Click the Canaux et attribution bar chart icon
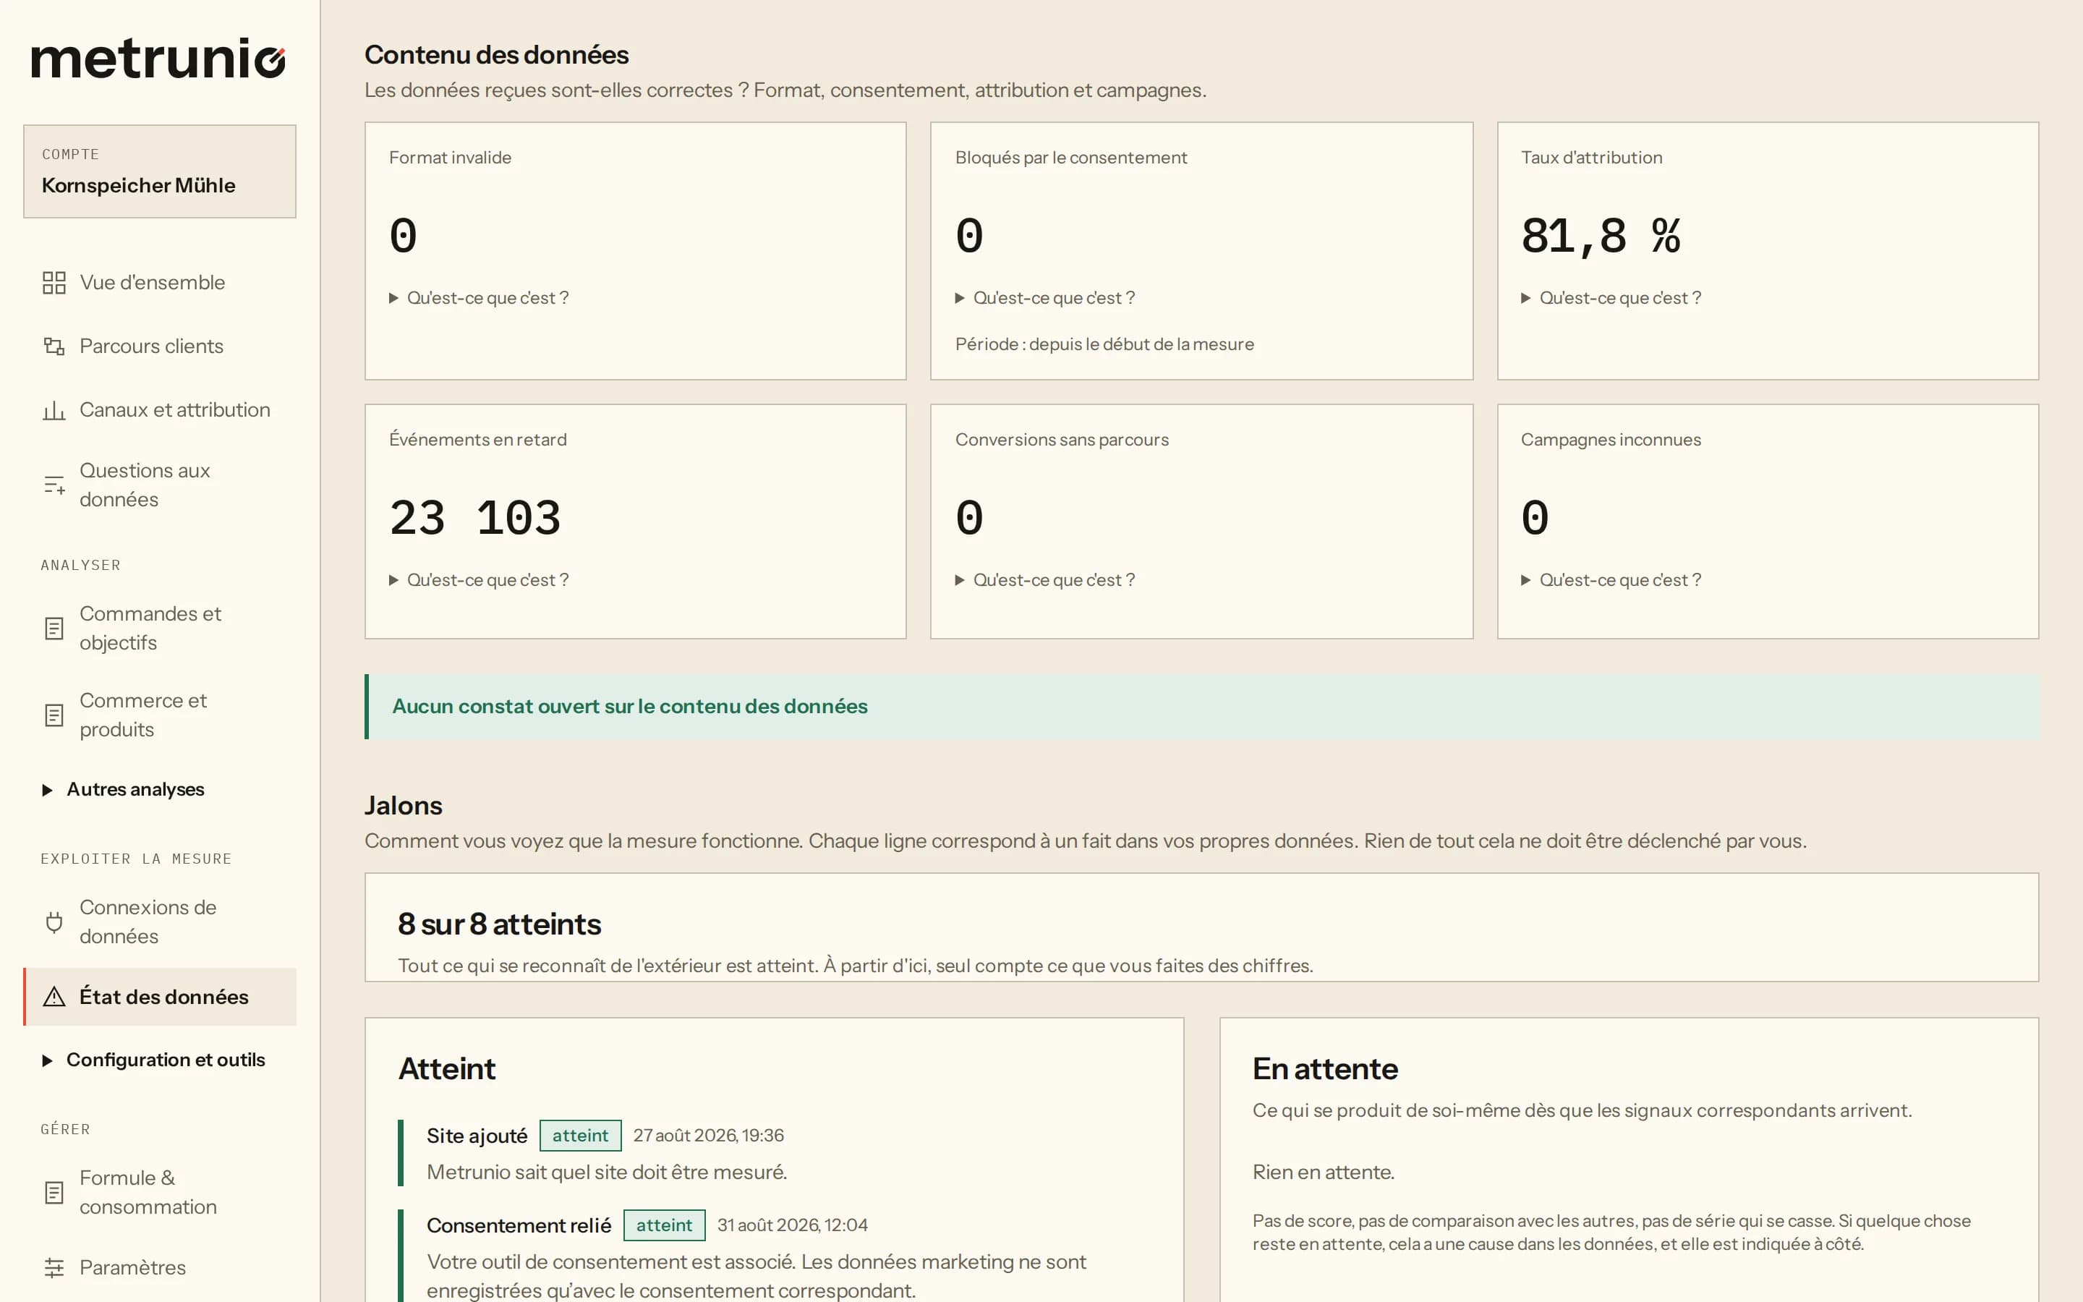Viewport: 2083px width, 1302px height. coord(54,410)
